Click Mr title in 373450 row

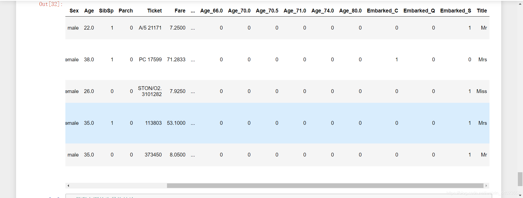tap(484, 155)
